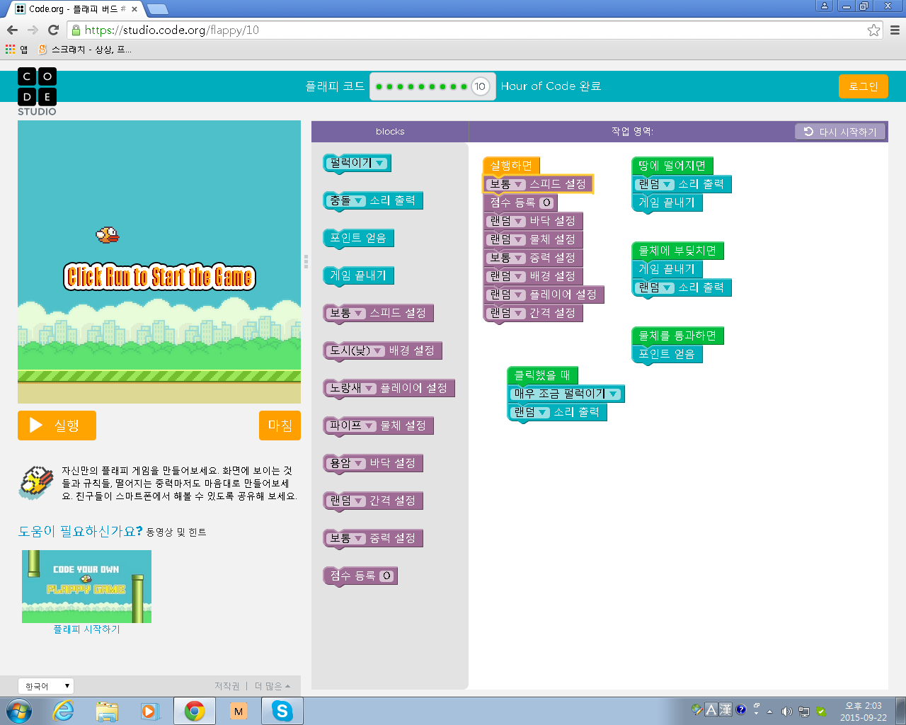
Task: Open 용암 ground dropdown in palette
Action: [347, 463]
